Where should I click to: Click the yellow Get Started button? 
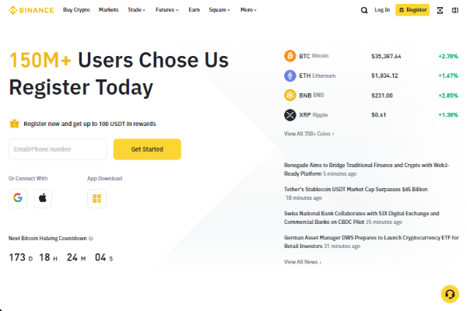pos(147,149)
